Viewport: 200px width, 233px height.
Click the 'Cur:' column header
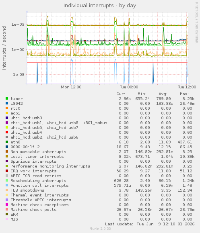pyautogui.click(x=121, y=94)
